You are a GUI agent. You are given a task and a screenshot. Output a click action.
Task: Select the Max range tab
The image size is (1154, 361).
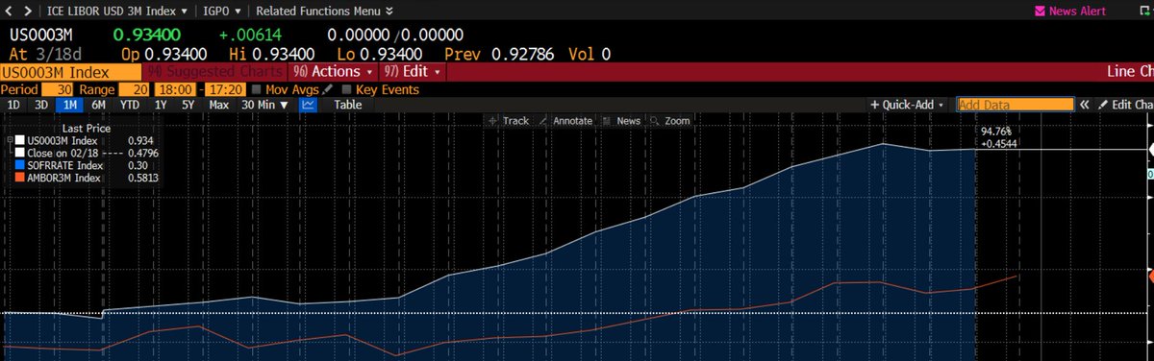tap(219, 105)
